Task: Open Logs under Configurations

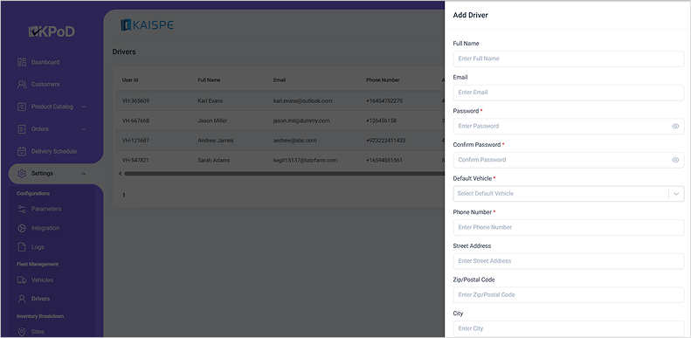Action: (38, 247)
